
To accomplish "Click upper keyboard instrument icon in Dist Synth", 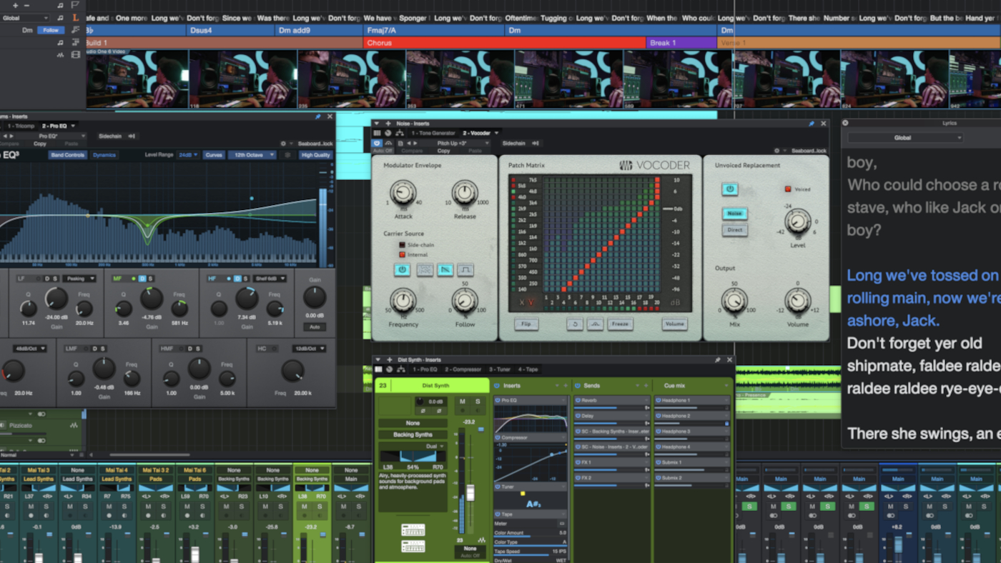I will 413,529.
